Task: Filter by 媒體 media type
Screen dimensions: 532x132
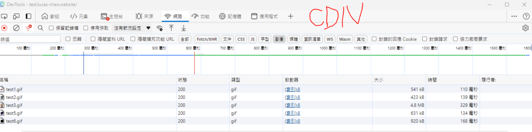Action: coord(294,39)
